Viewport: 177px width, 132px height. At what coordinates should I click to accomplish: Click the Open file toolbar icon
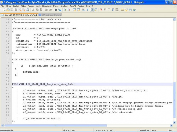click(x=8, y=10)
